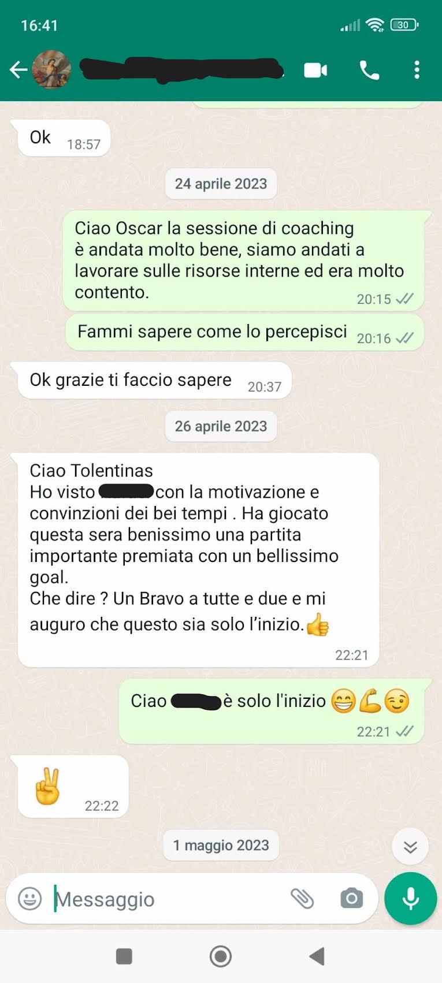Open the emoji picker
Viewport: 442px width, 983px height.
tap(30, 898)
